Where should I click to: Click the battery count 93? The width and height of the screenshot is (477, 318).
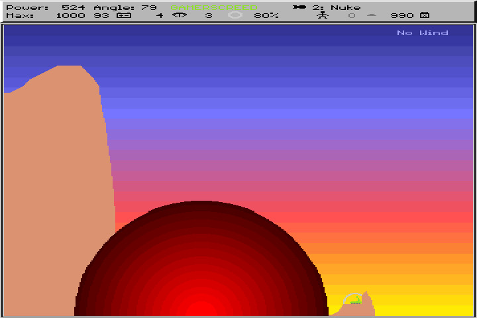point(101,15)
